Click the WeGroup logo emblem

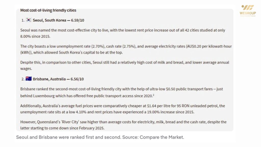[x=247, y=8]
